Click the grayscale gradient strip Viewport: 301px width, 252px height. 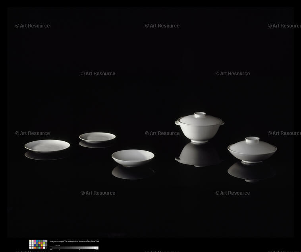74,248
